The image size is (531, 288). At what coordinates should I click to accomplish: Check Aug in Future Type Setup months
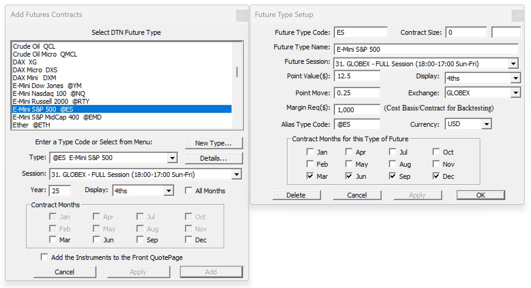[x=392, y=164]
